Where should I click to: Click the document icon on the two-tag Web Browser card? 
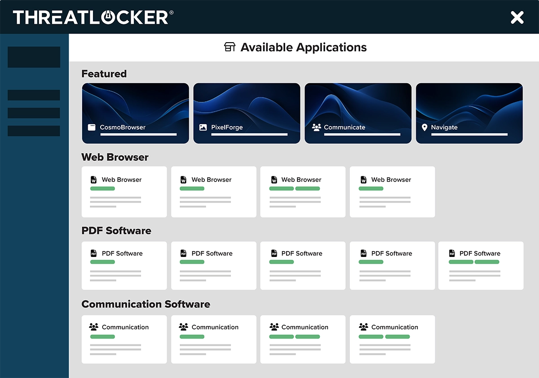(274, 180)
